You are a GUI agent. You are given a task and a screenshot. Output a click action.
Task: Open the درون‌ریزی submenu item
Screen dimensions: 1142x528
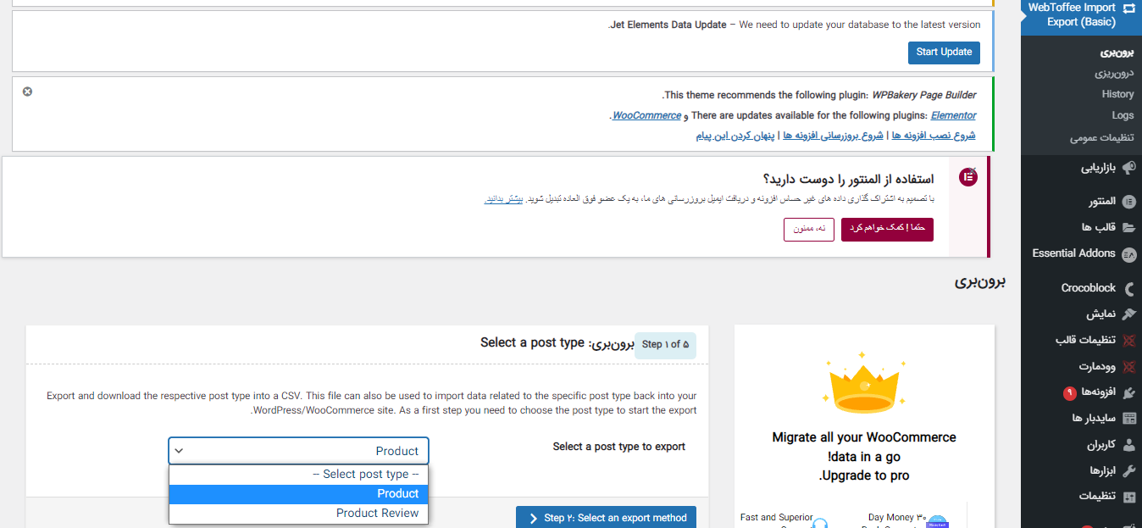click(1114, 74)
